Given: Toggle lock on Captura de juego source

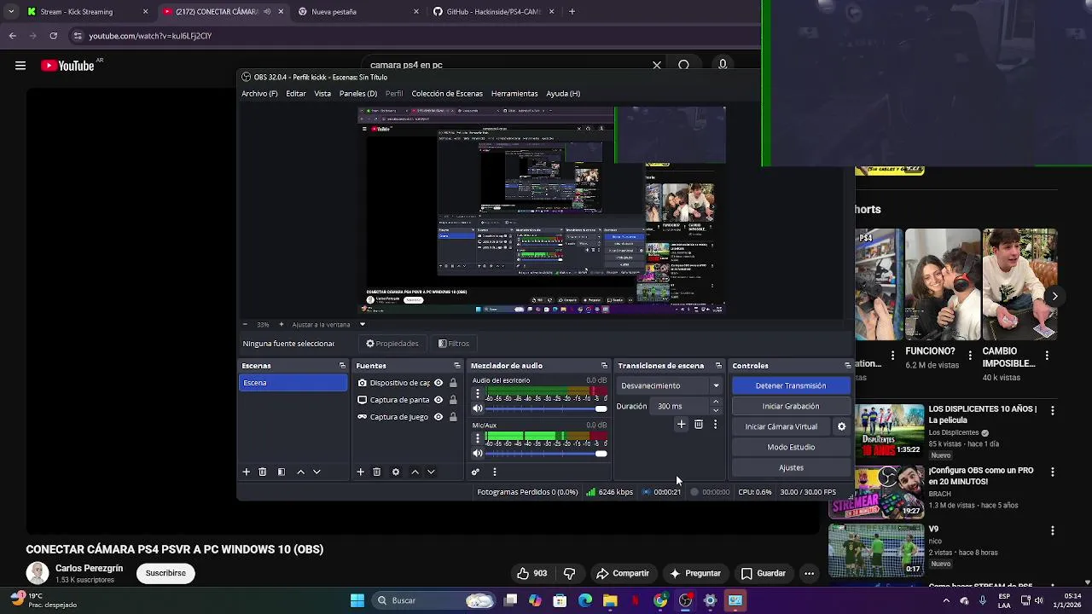Looking at the screenshot, I should point(453,417).
